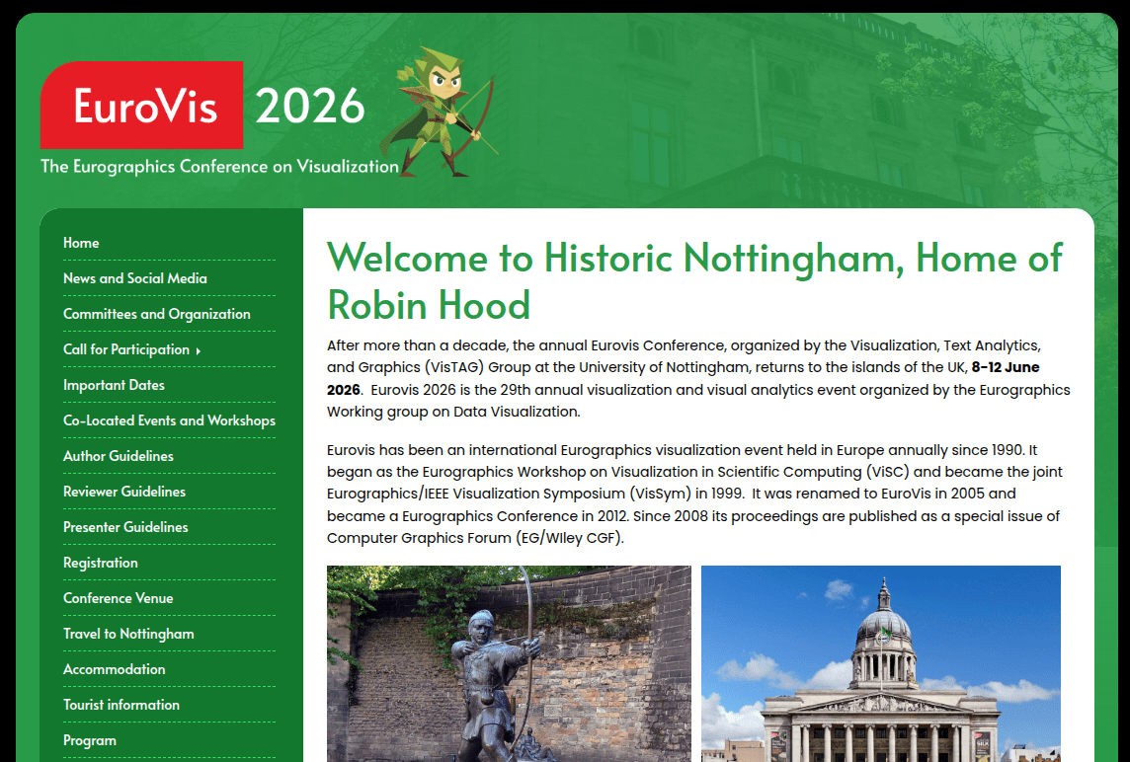Open the Accommodation page
The width and height of the screenshot is (1130, 762).
[x=114, y=669]
